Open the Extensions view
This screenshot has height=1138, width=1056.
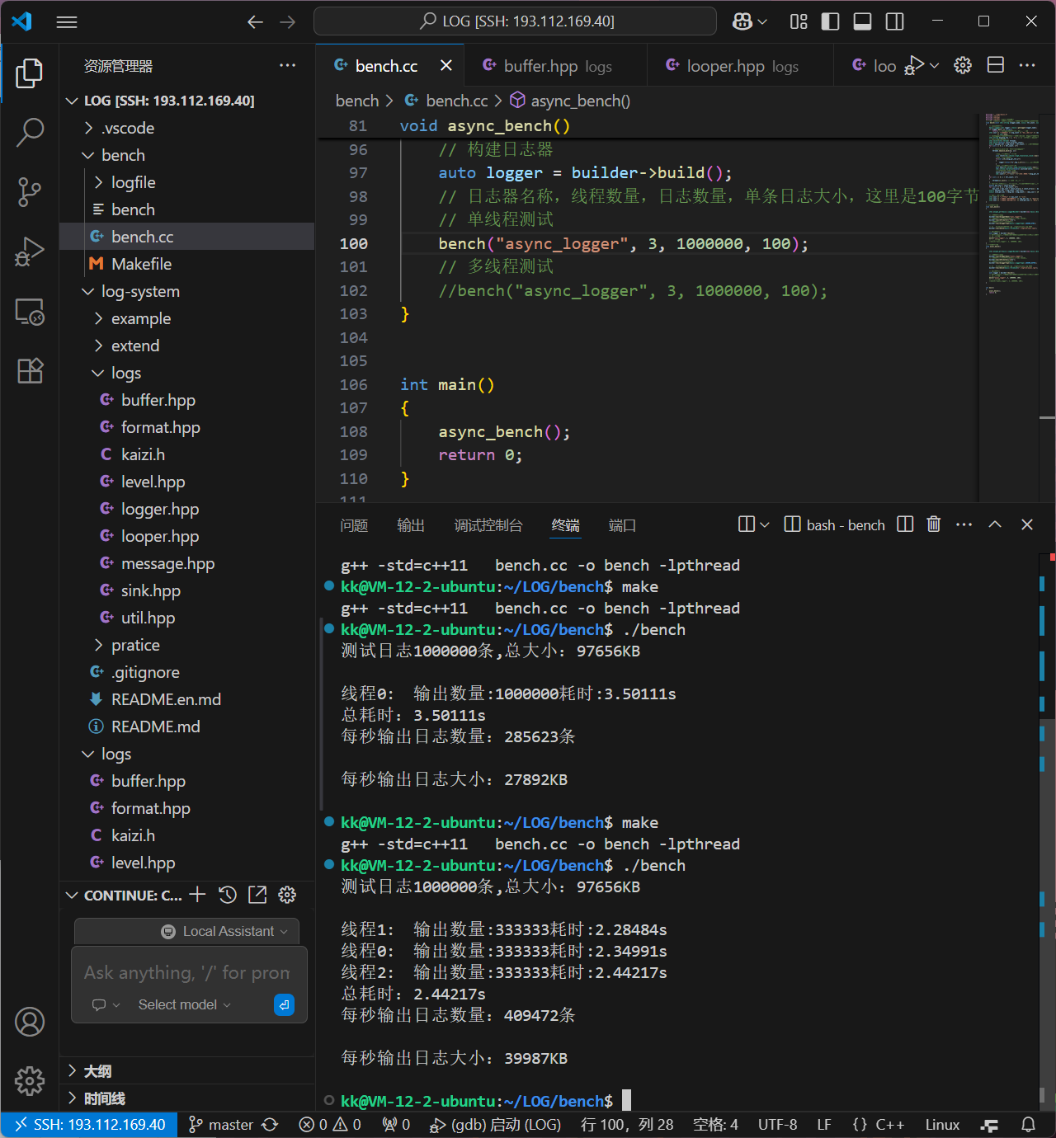coord(30,371)
